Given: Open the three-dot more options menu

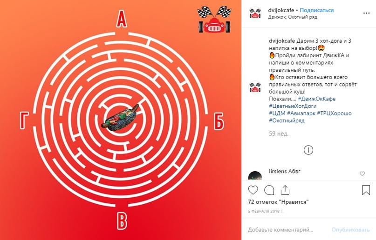Looking at the screenshot, I should (366, 13).
